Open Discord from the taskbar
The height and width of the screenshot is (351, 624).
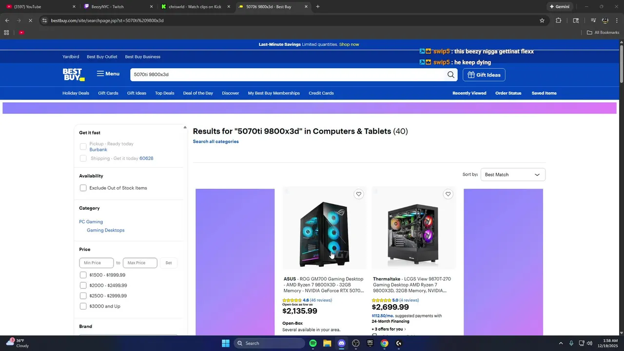[341, 343]
